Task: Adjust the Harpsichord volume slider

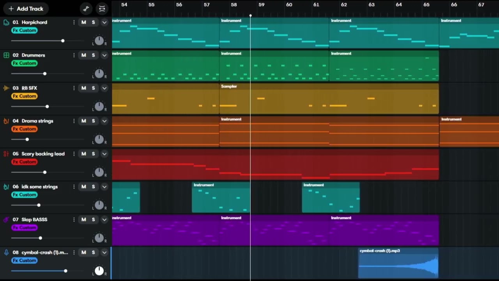Action: (48, 41)
